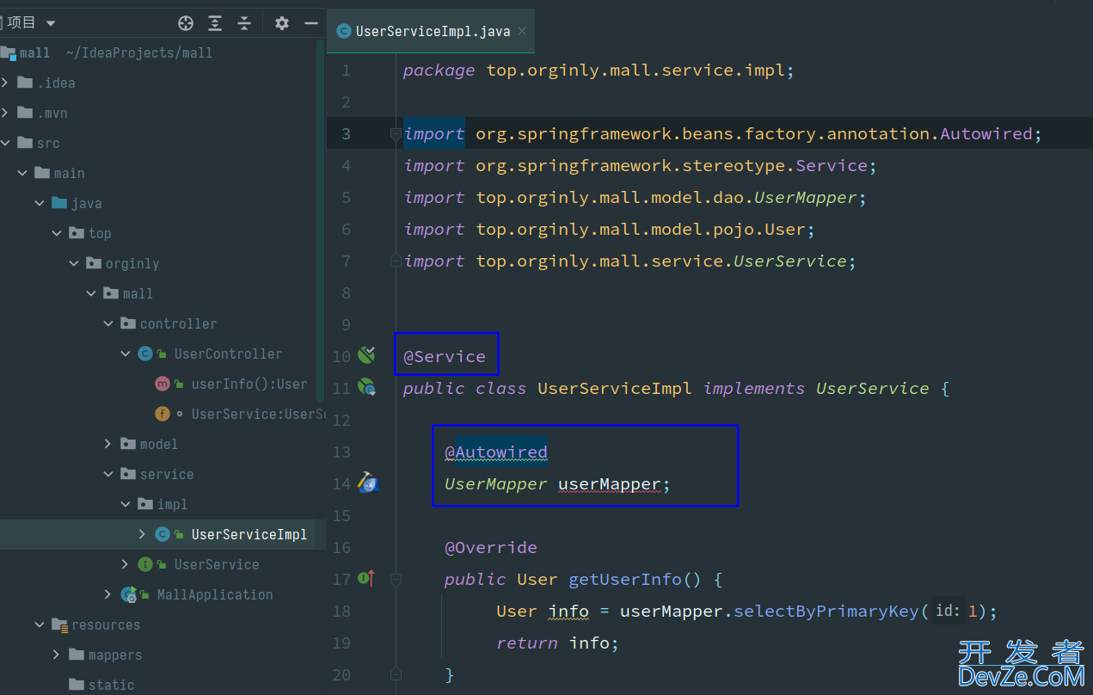Collapse the controller package
This screenshot has height=695, width=1093.
click(108, 323)
